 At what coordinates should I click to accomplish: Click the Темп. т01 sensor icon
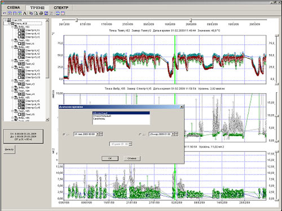click(x=16, y=41)
